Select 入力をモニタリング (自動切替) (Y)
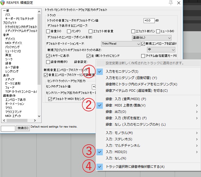The height and width of the screenshot is (177, 201). [x=148, y=78]
